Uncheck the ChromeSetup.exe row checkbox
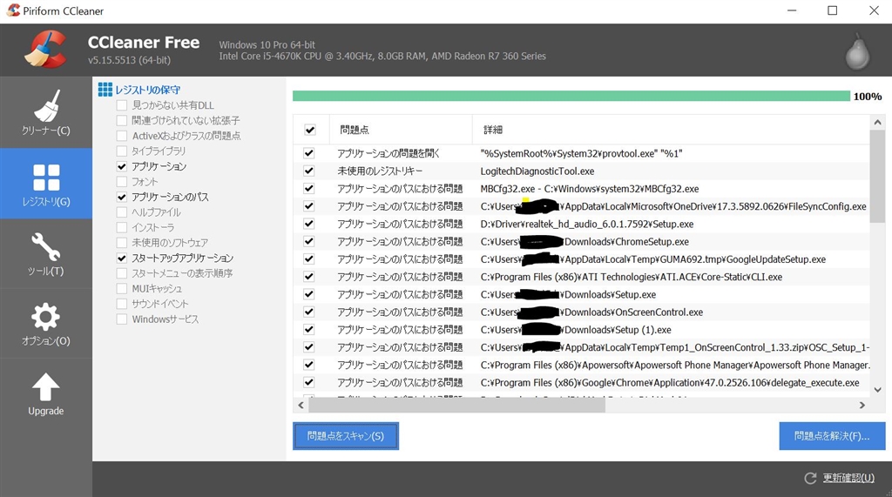This screenshot has width=892, height=497. [309, 241]
